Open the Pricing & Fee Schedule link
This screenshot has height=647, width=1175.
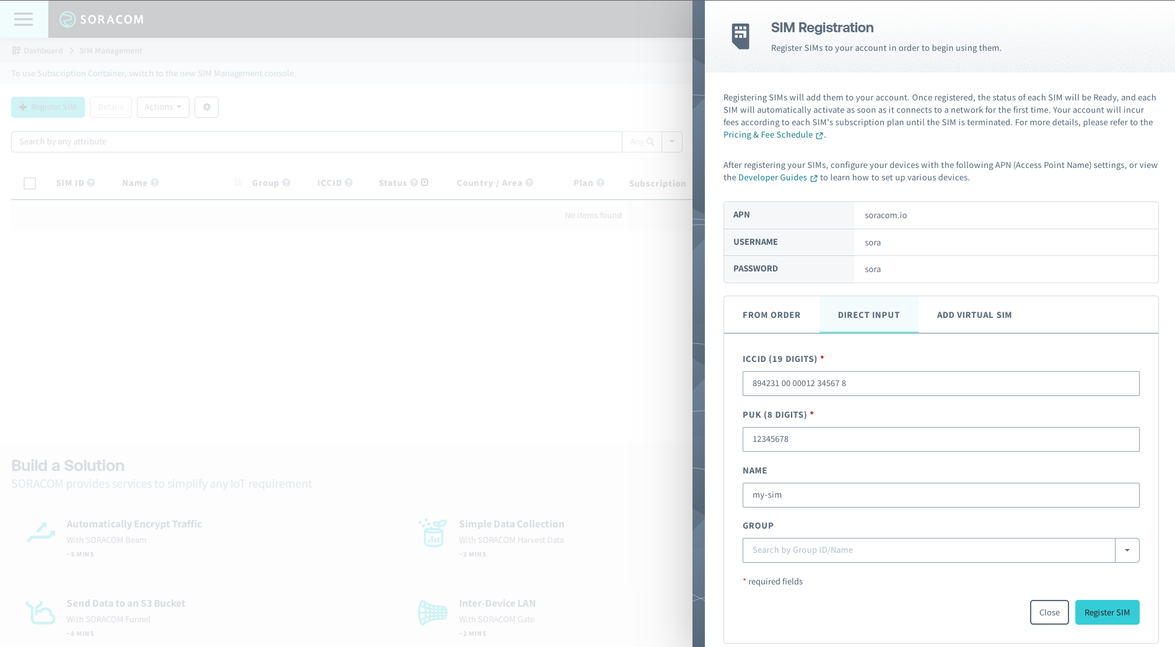tap(768, 135)
